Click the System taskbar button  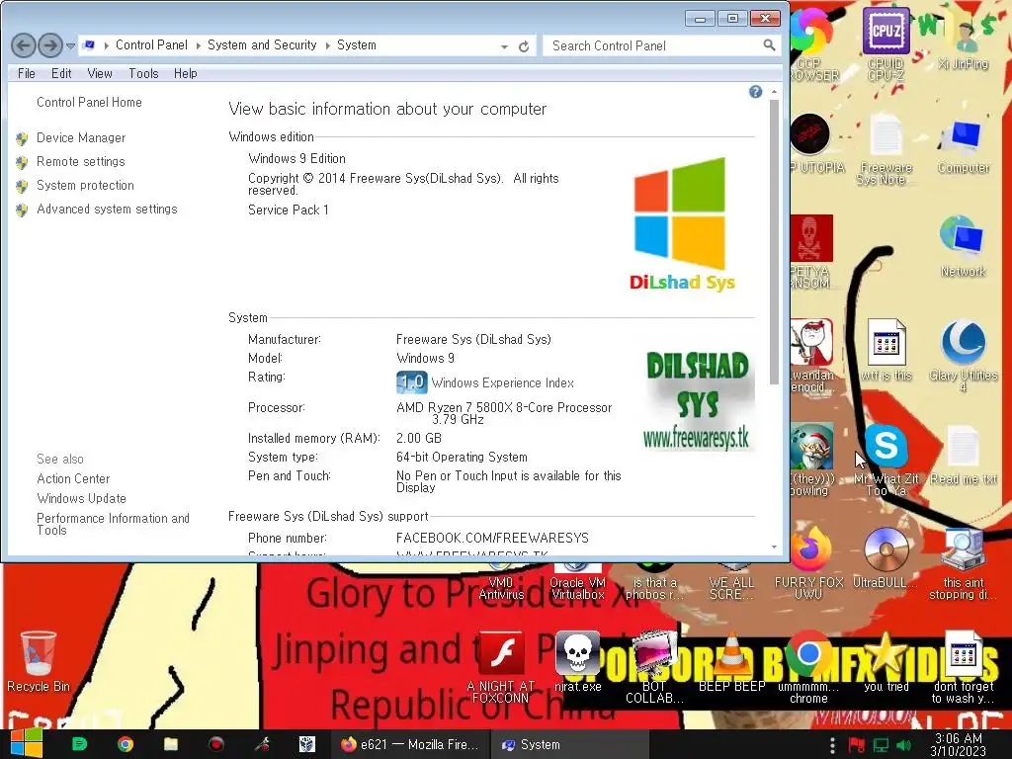click(569, 744)
